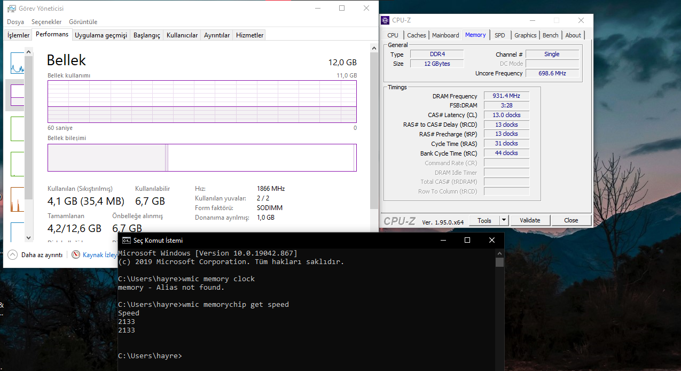Screen dimensions: 681x371
Task: Select the purple memory graph thumbnail in sidebar
Action: click(18, 95)
